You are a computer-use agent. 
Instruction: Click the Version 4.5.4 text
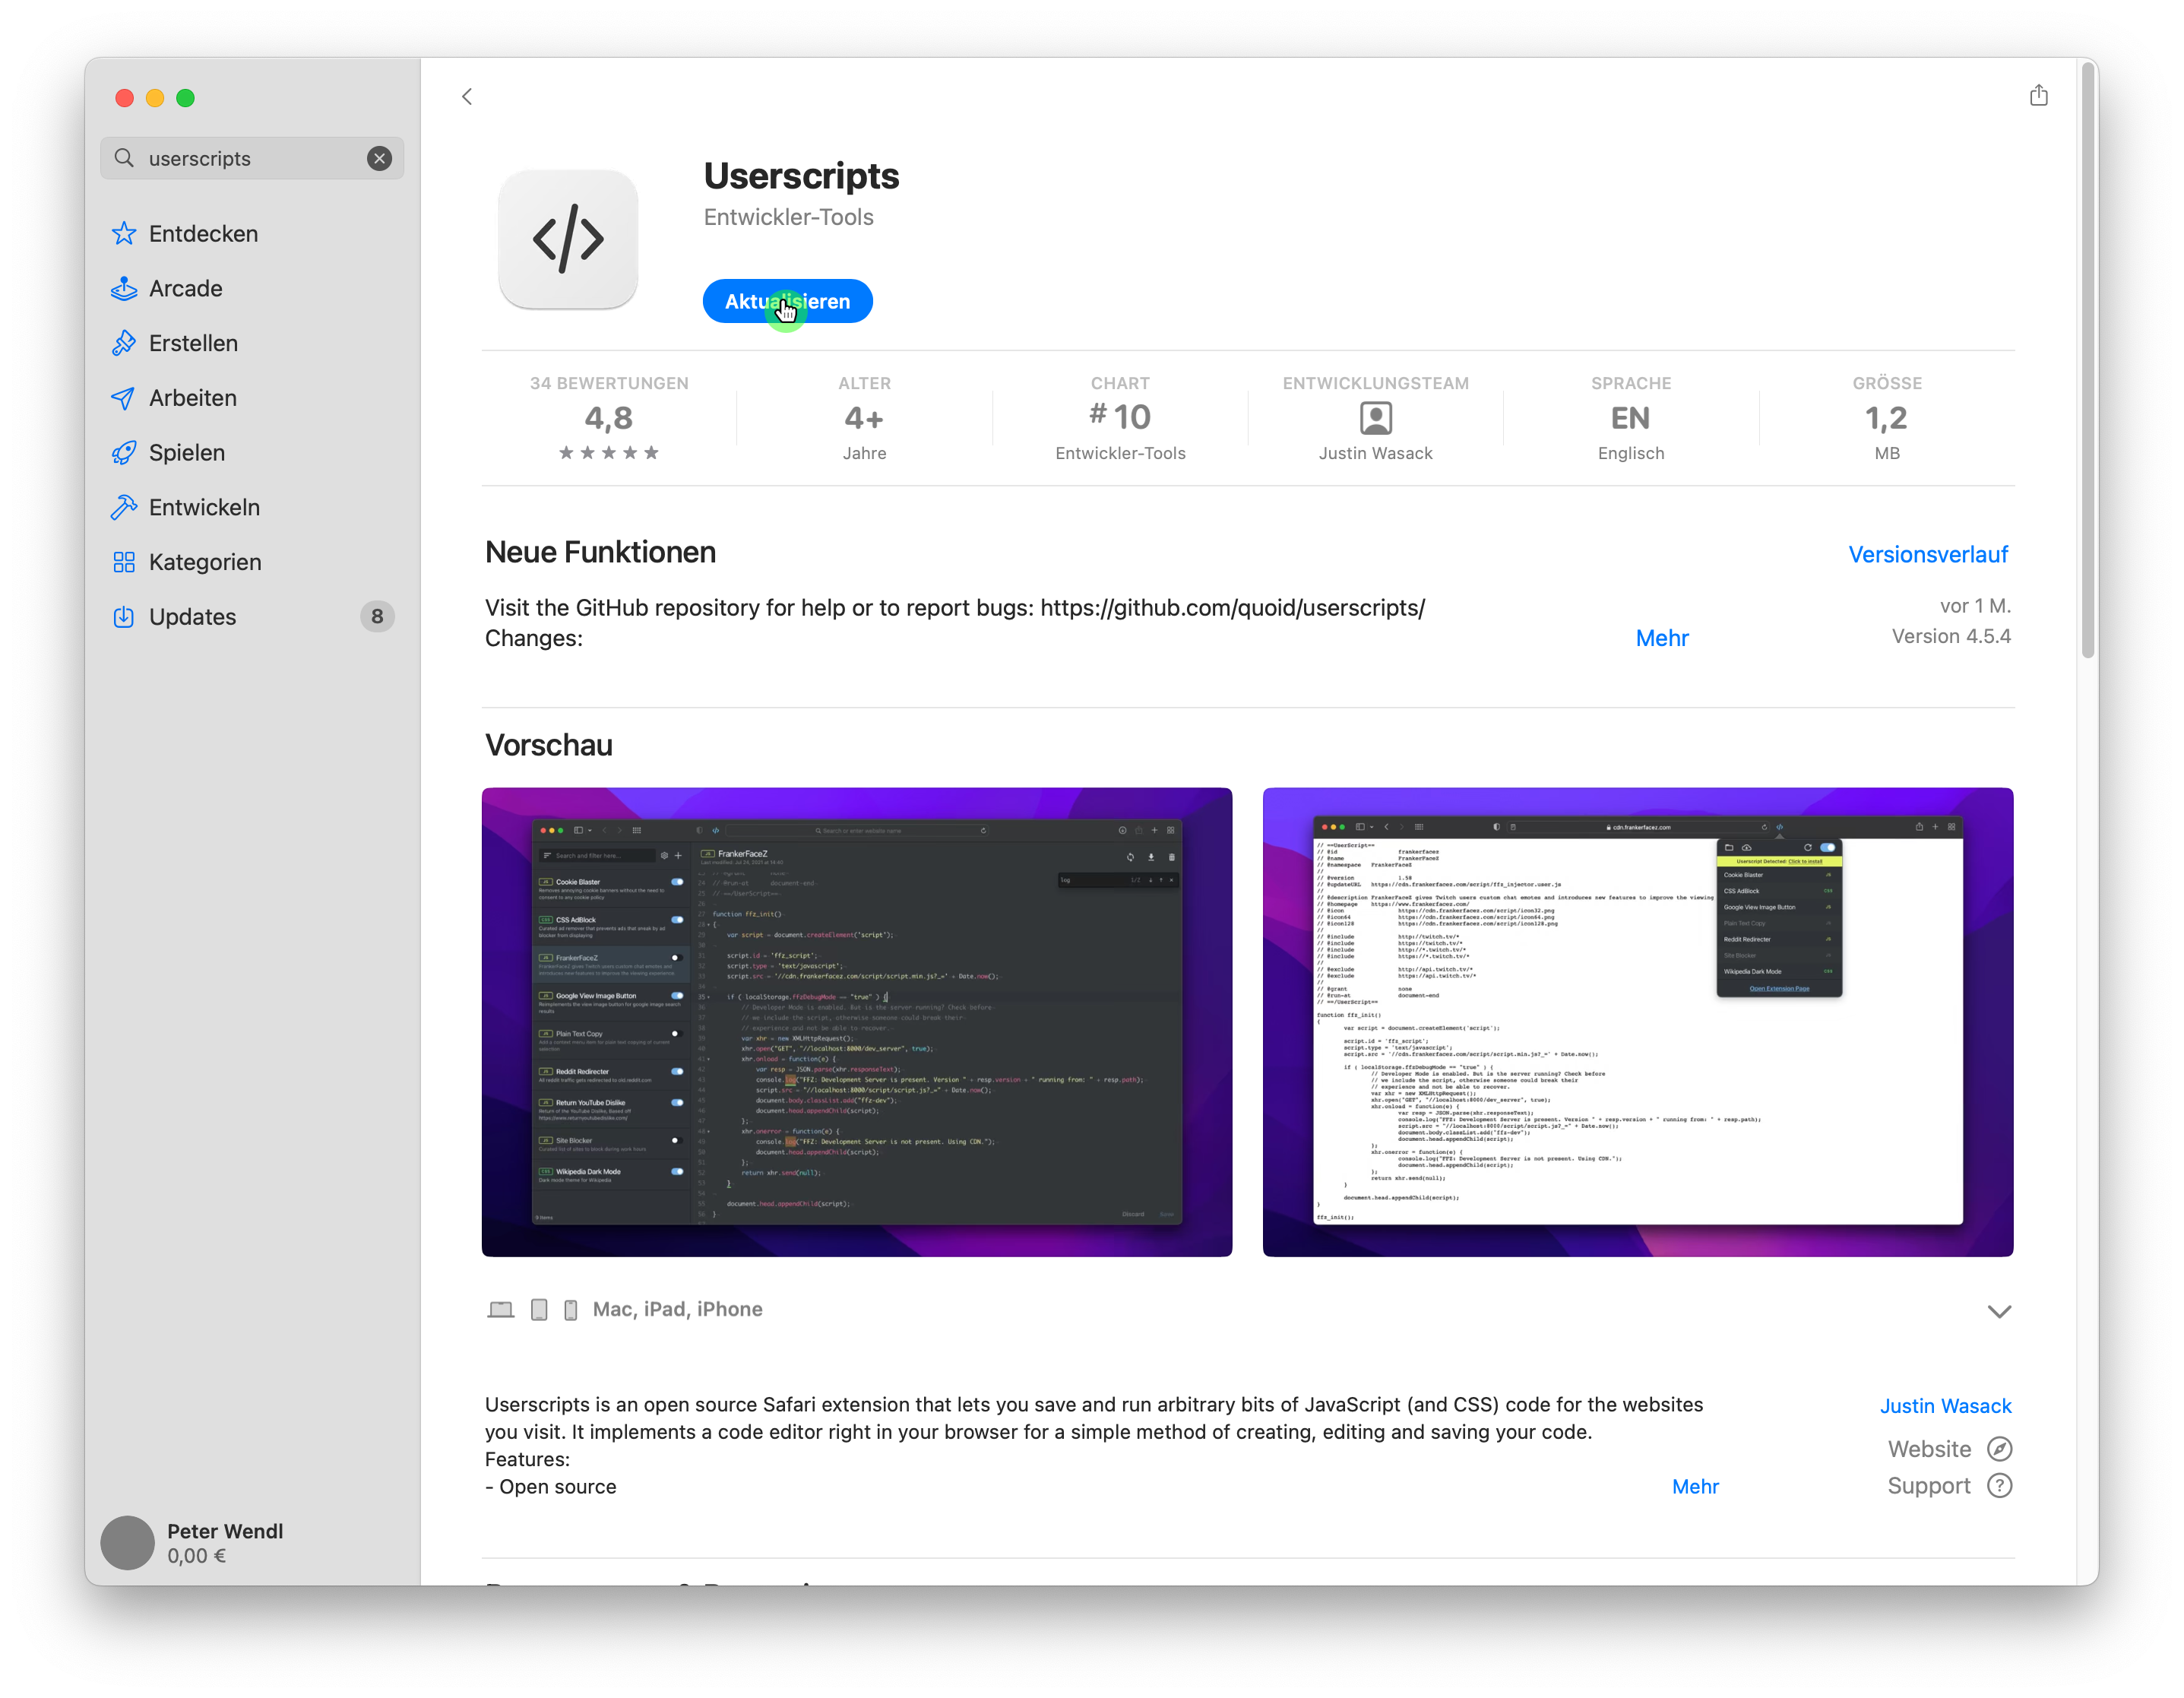(1951, 636)
